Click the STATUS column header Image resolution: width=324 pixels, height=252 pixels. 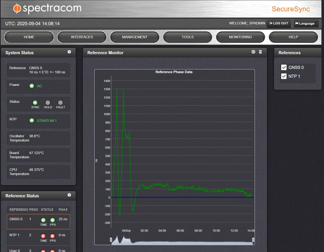(47, 210)
